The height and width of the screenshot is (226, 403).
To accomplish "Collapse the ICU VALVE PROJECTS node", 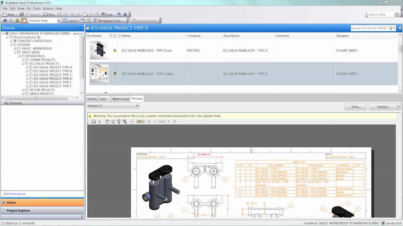I will click(x=23, y=64).
